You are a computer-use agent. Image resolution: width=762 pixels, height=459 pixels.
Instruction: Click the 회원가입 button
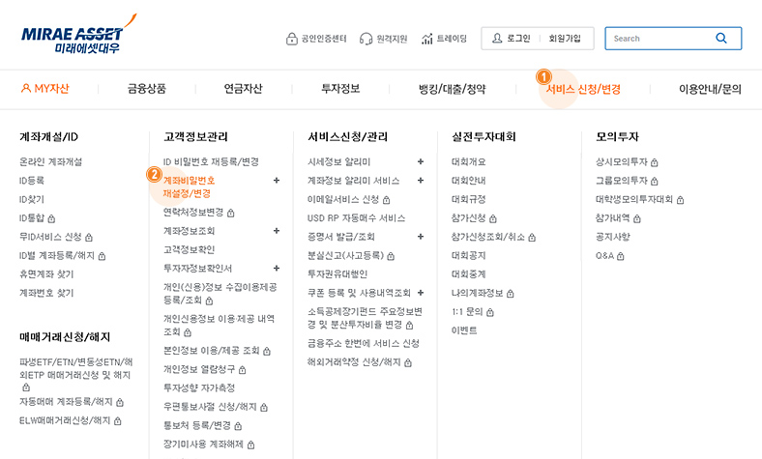click(x=565, y=39)
